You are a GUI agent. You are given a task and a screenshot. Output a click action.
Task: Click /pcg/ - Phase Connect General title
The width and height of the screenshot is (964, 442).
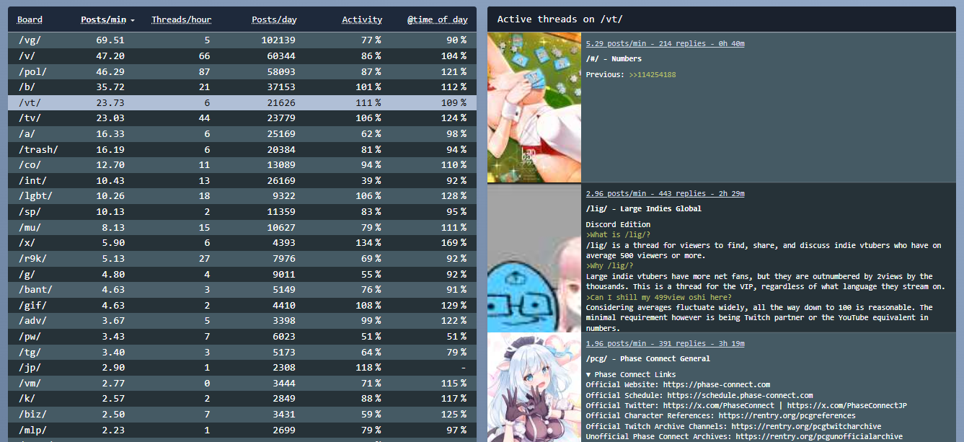[647, 358]
